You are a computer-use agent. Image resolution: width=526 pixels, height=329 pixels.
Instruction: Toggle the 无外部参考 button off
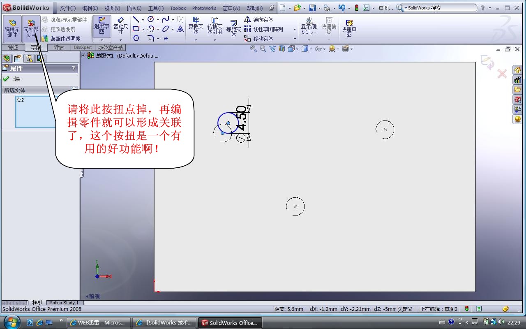[31, 29]
